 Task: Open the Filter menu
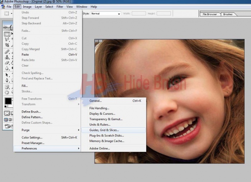tap(60, 7)
